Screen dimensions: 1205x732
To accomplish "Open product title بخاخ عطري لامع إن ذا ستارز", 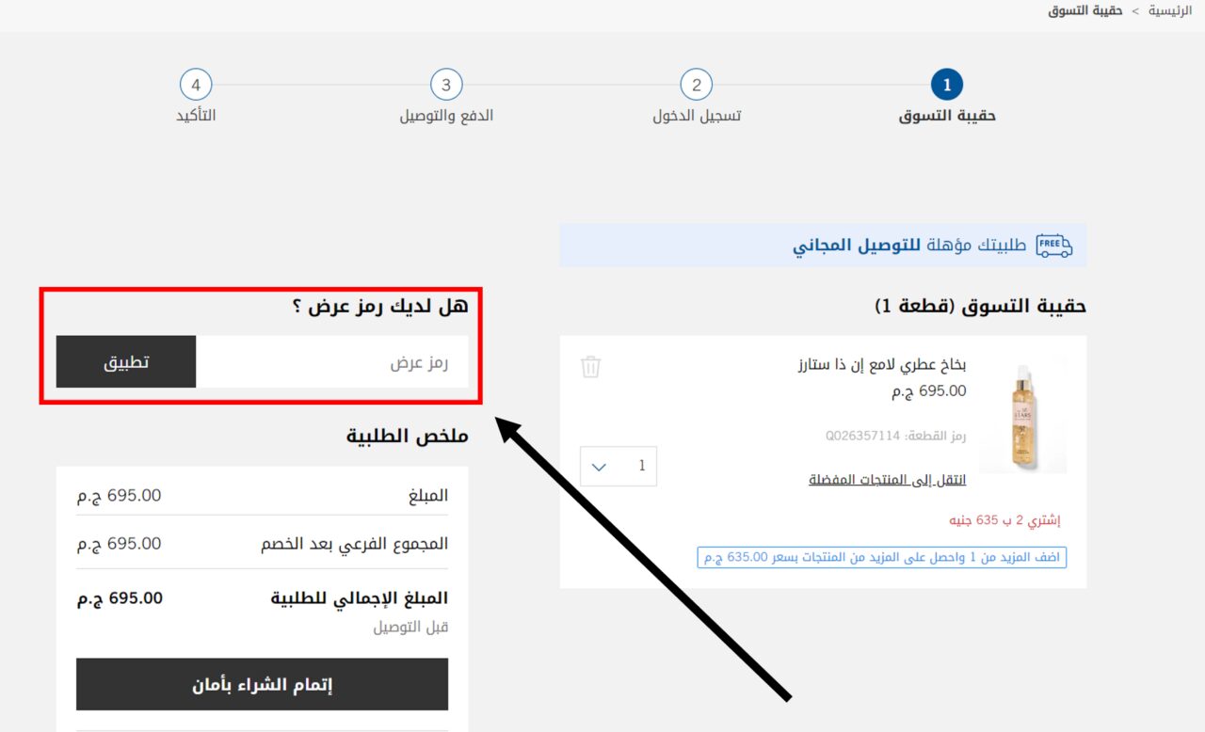I will (x=880, y=365).
